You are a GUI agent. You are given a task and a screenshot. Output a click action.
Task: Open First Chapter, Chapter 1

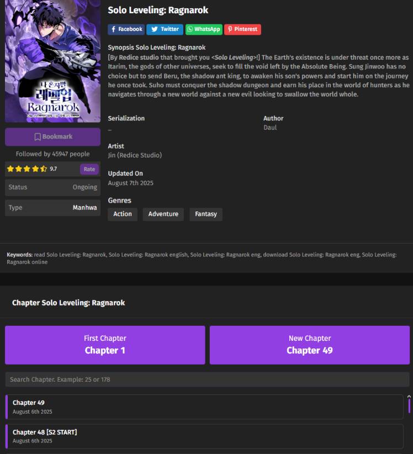(x=105, y=345)
